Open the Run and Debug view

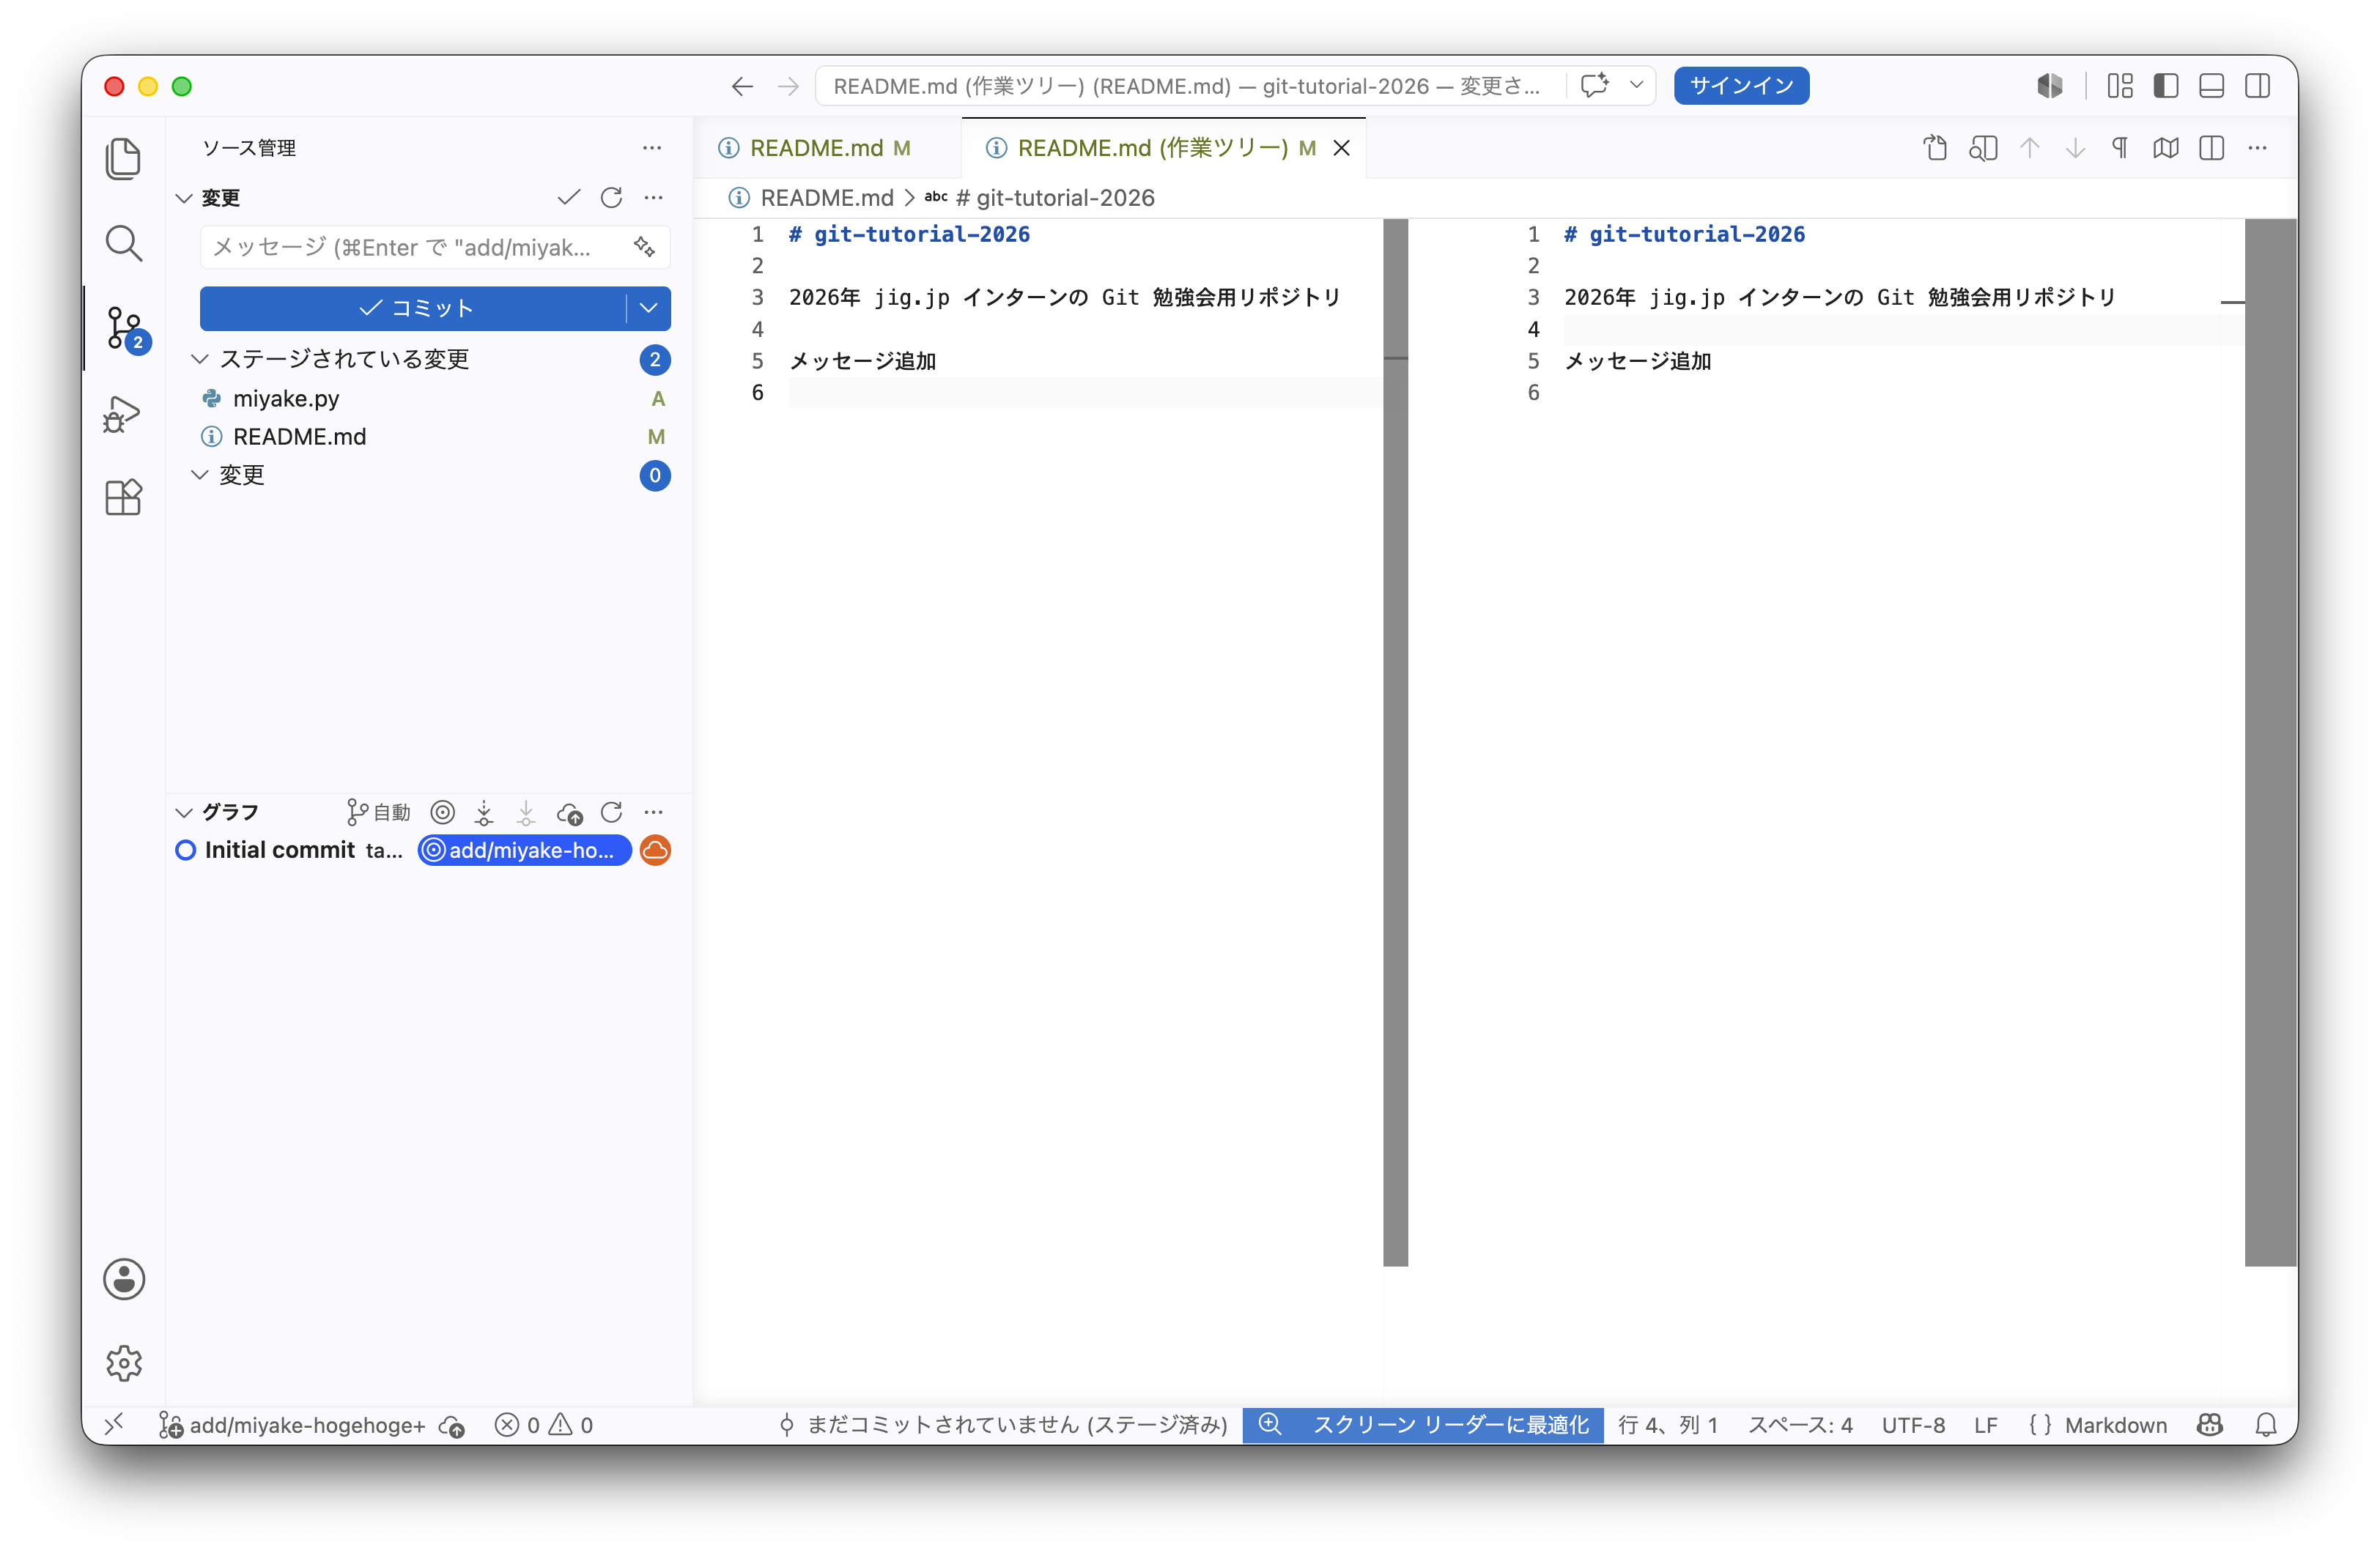point(123,413)
